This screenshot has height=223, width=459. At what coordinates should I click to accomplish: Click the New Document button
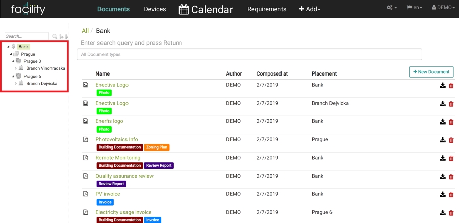431,72
